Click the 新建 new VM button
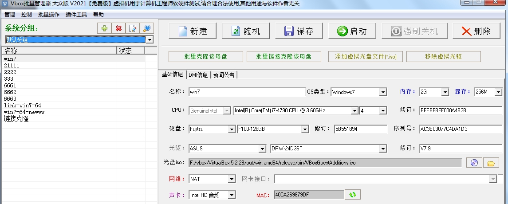 pos(193,31)
